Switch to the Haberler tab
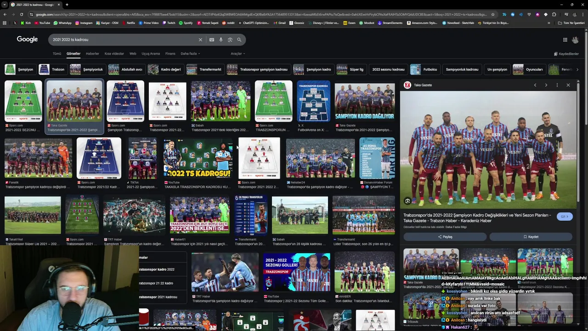 coord(92,54)
